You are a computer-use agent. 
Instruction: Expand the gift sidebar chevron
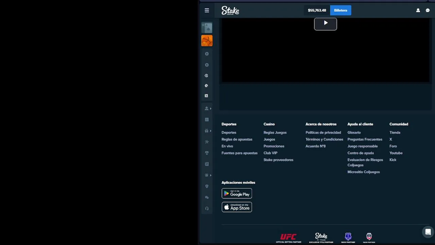pyautogui.click(x=211, y=131)
